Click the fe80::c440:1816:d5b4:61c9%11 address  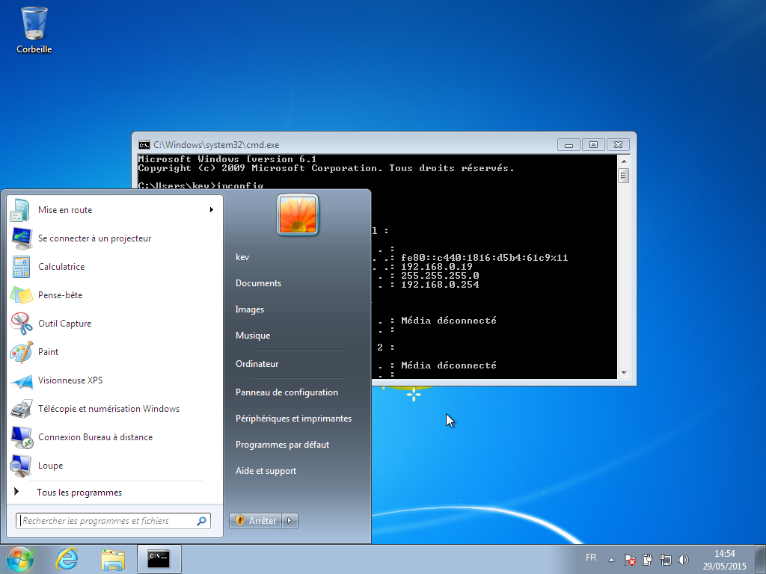[x=485, y=258]
